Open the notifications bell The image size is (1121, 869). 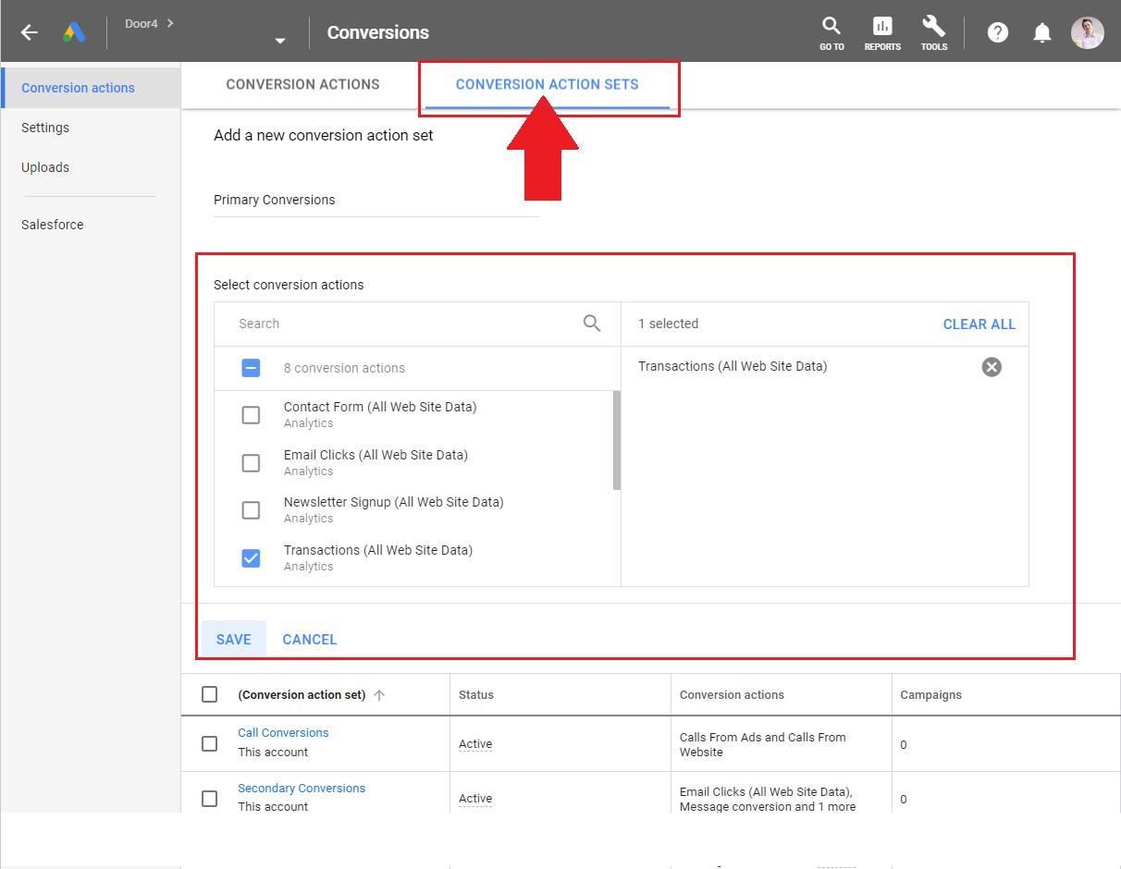click(x=1042, y=32)
